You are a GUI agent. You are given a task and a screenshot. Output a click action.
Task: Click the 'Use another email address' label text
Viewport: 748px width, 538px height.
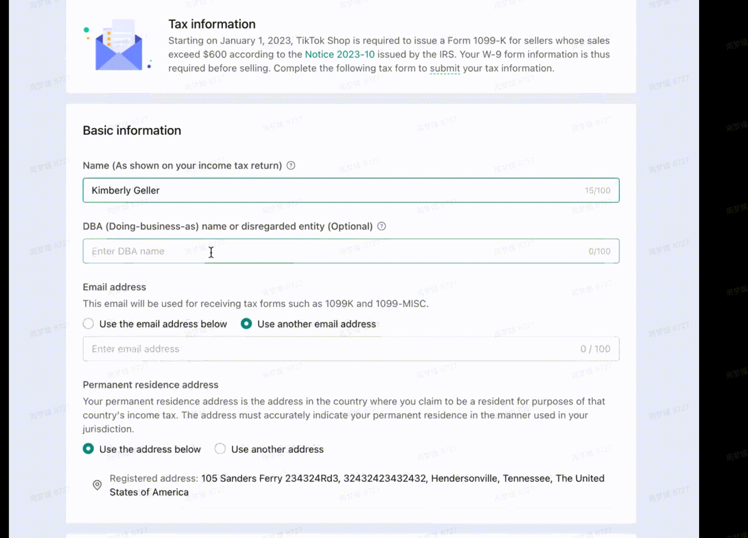pos(317,324)
